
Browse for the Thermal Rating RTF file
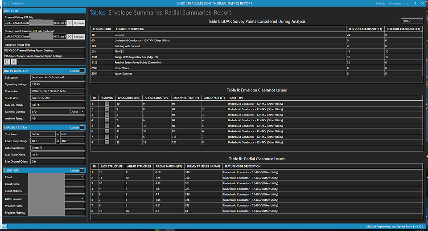[x=78, y=23]
